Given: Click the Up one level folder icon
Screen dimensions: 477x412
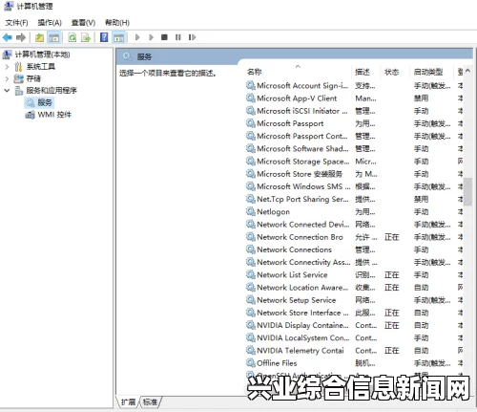Looking at the screenshot, I should (x=39, y=37).
